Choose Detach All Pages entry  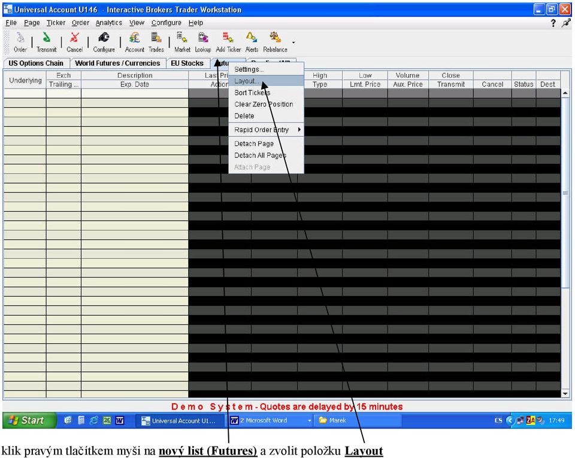coord(266,155)
